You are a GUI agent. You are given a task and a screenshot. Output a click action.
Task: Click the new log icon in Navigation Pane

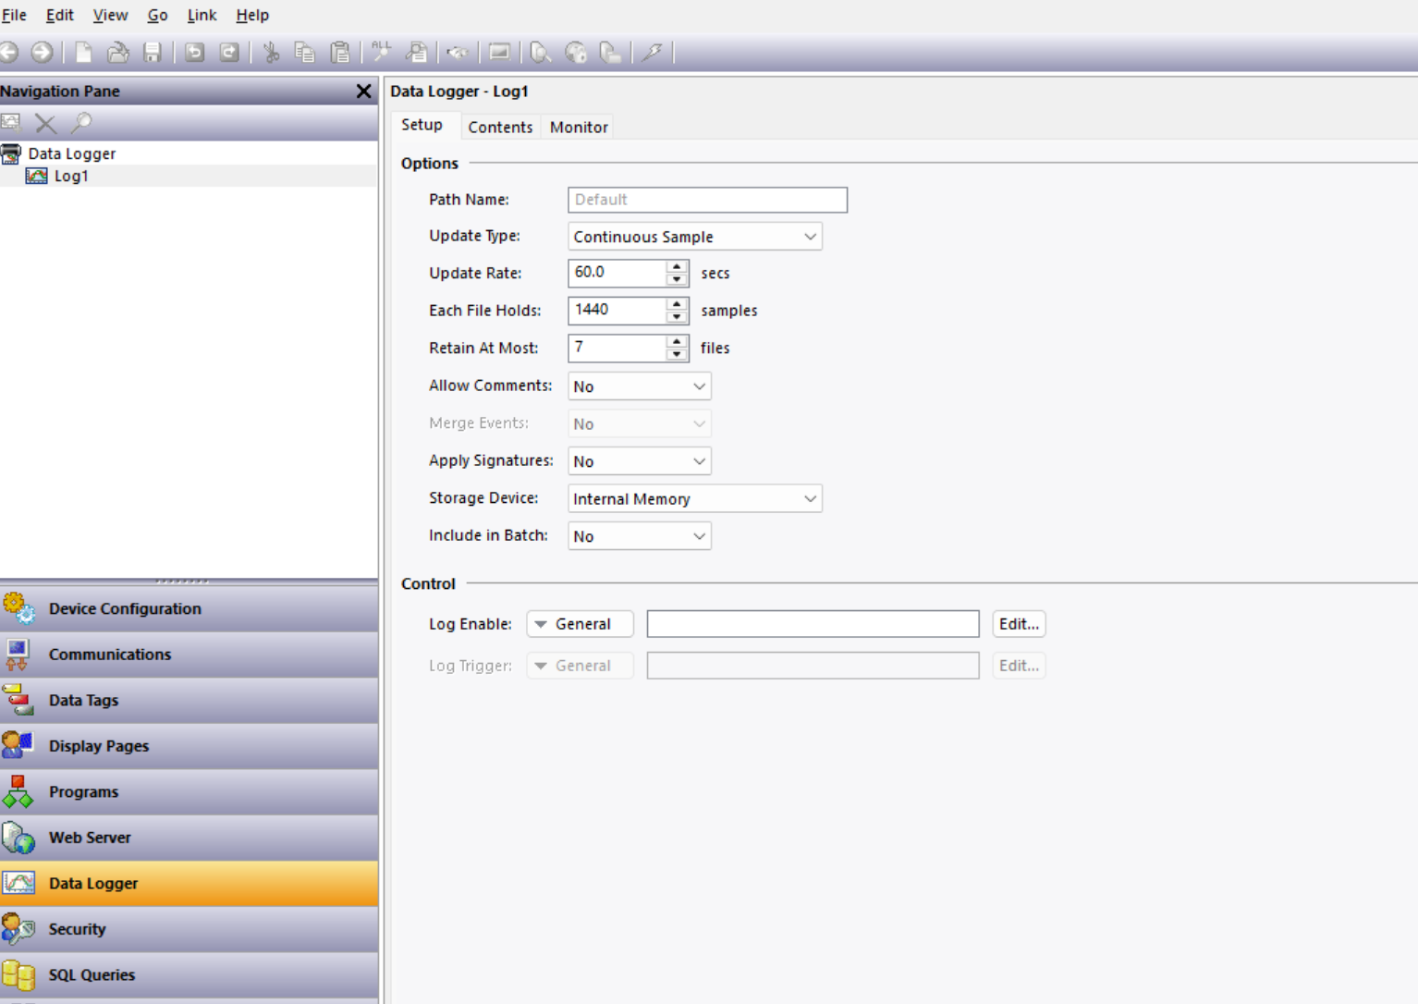(11, 122)
